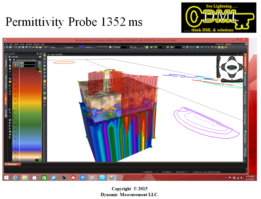
Task: Open the Z domain TWT dropdown
Action: (138, 47)
